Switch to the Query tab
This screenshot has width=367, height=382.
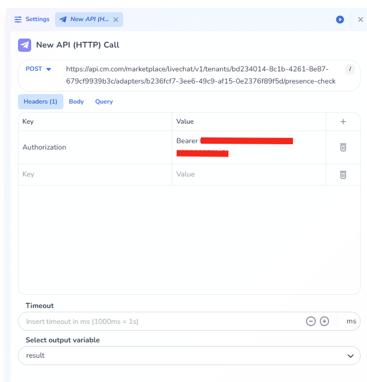[x=104, y=101]
